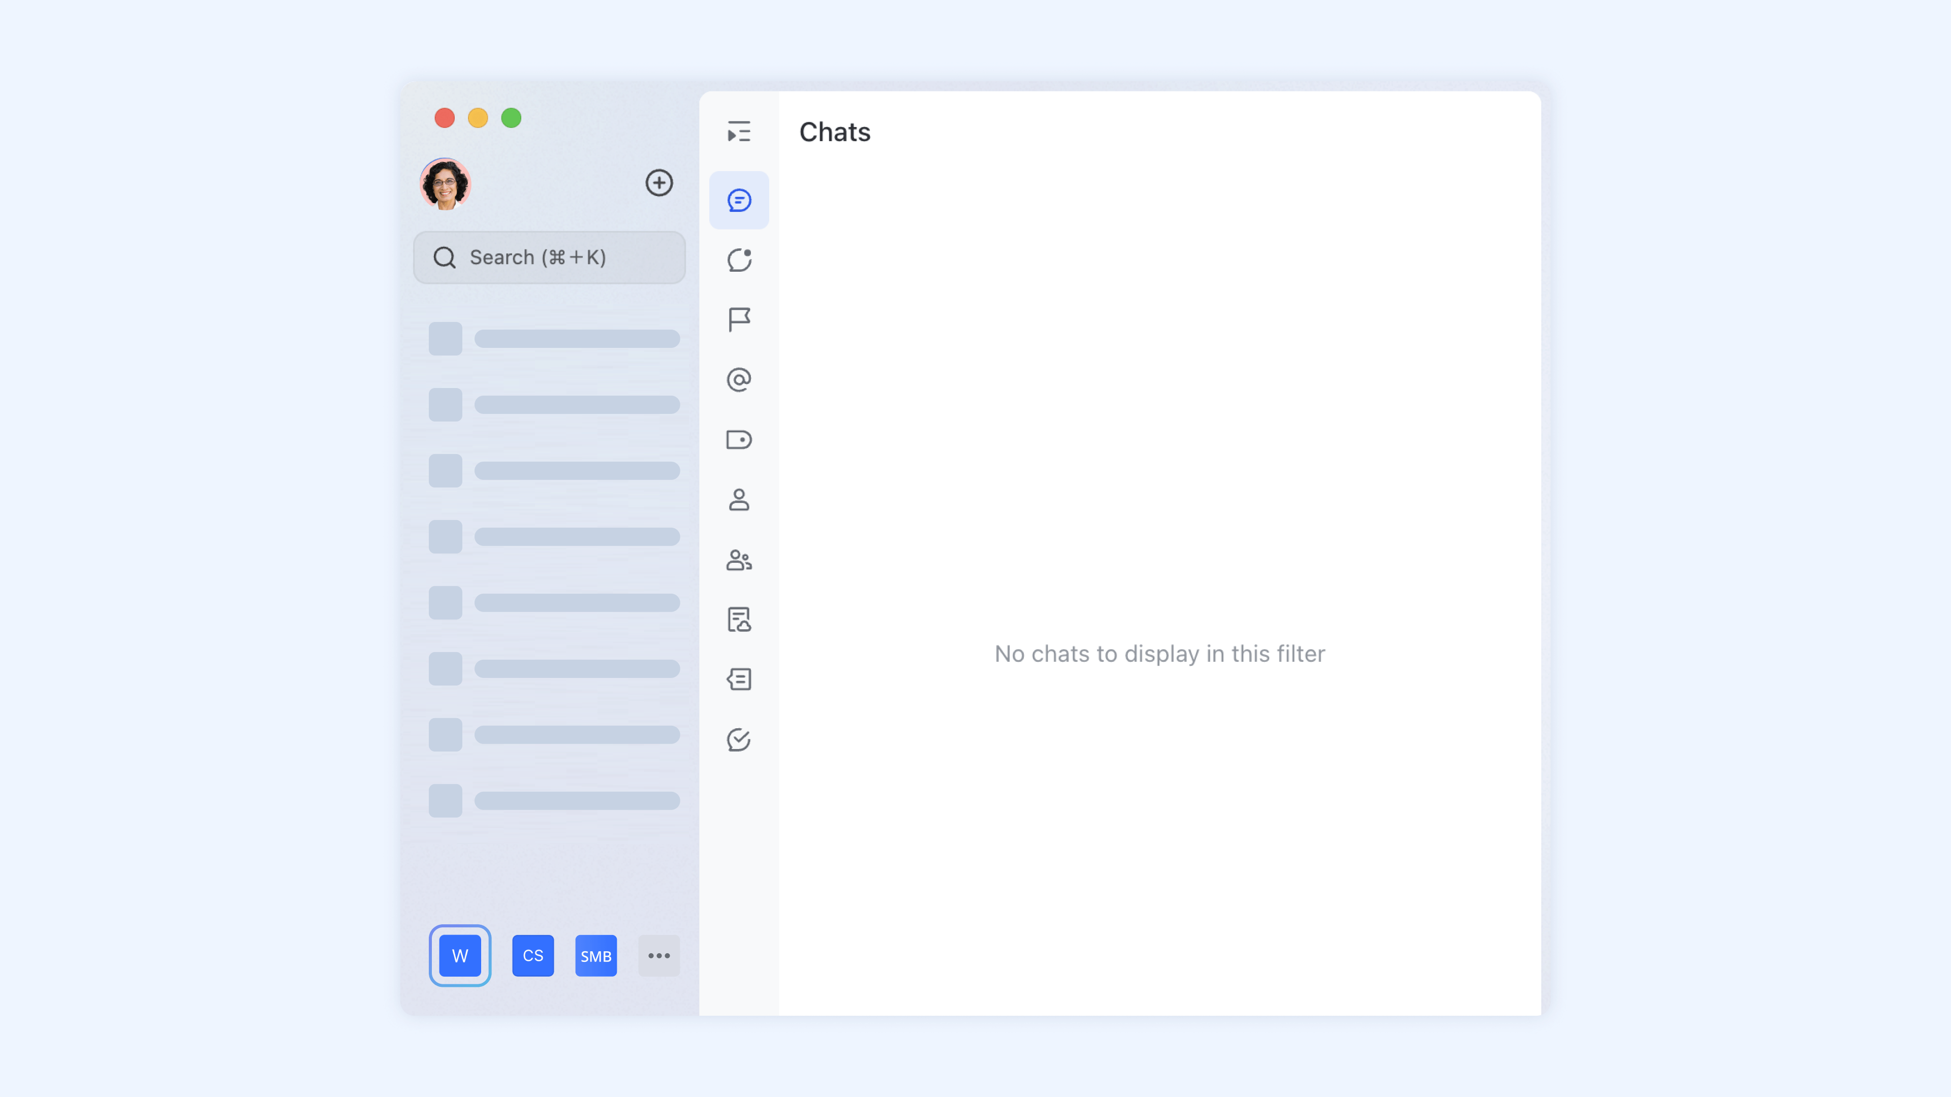Collapse the filters sidebar
Image resolution: width=1951 pixels, height=1097 pixels.
[738, 132]
